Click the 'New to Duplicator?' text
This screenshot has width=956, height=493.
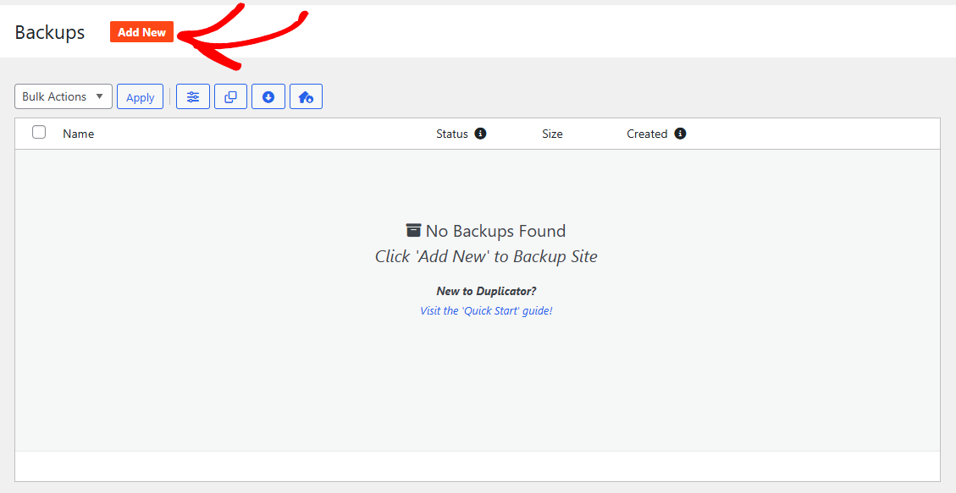tap(486, 291)
